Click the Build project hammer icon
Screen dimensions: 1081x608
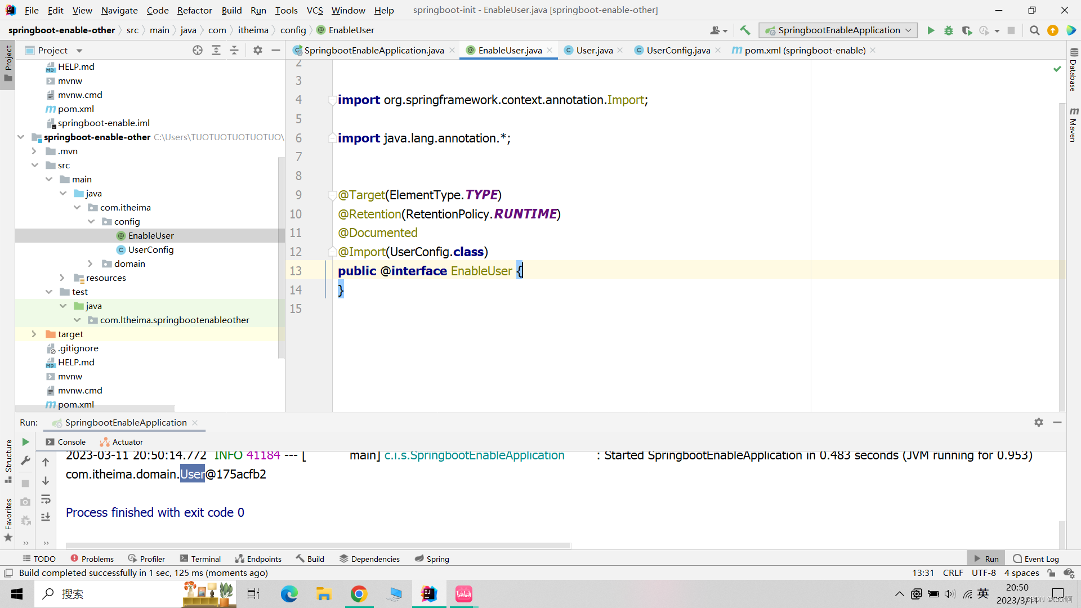[745, 30]
